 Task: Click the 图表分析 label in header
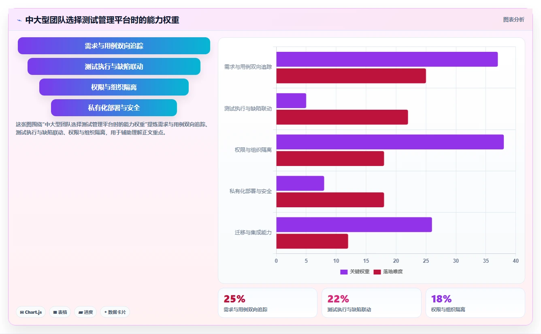pos(513,19)
